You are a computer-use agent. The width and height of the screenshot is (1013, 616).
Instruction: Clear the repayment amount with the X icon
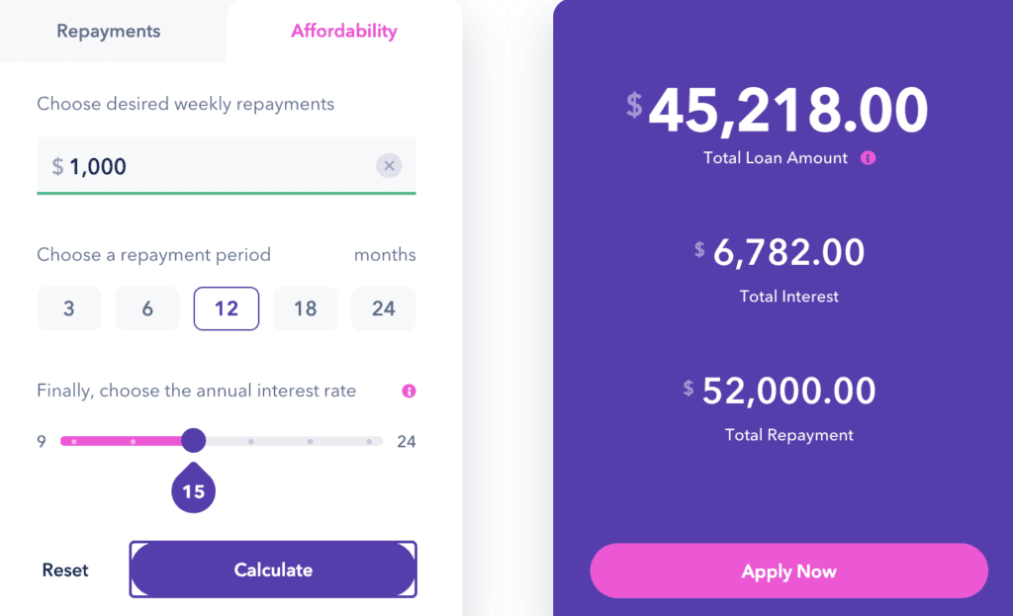click(389, 165)
